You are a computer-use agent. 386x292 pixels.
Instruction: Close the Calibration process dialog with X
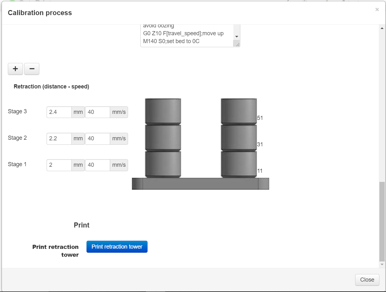tap(377, 10)
